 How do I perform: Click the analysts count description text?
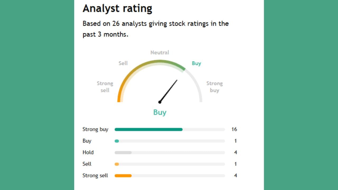click(x=156, y=29)
